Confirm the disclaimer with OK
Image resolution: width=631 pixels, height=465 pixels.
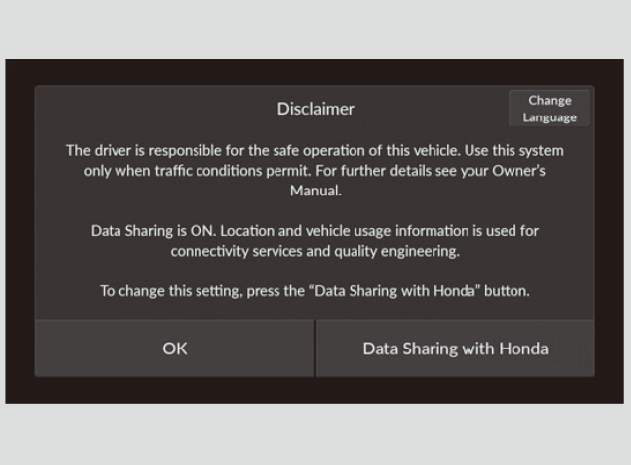click(x=174, y=349)
